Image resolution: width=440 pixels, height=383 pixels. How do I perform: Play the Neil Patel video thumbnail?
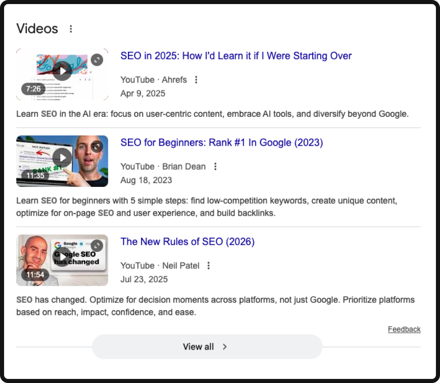[62, 256]
